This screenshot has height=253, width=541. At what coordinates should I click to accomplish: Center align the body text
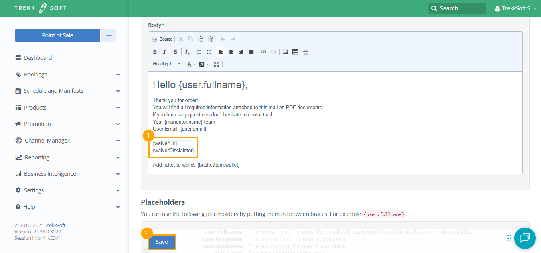tap(231, 52)
